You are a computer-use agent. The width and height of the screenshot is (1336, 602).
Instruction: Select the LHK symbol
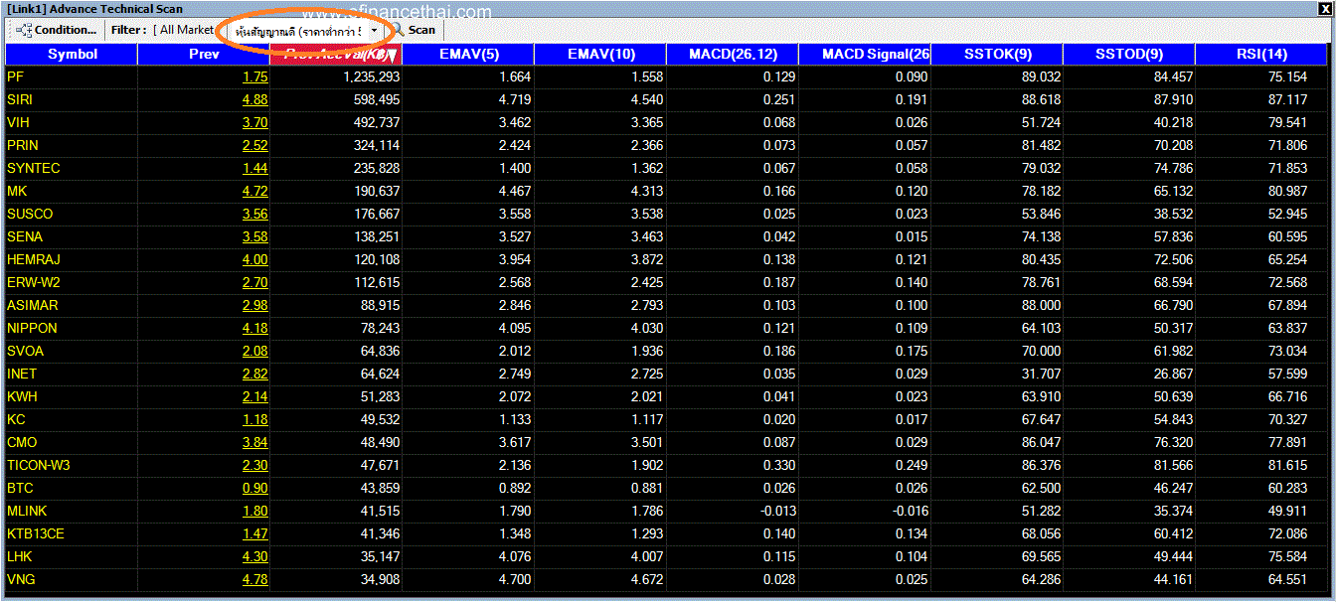click(x=20, y=556)
